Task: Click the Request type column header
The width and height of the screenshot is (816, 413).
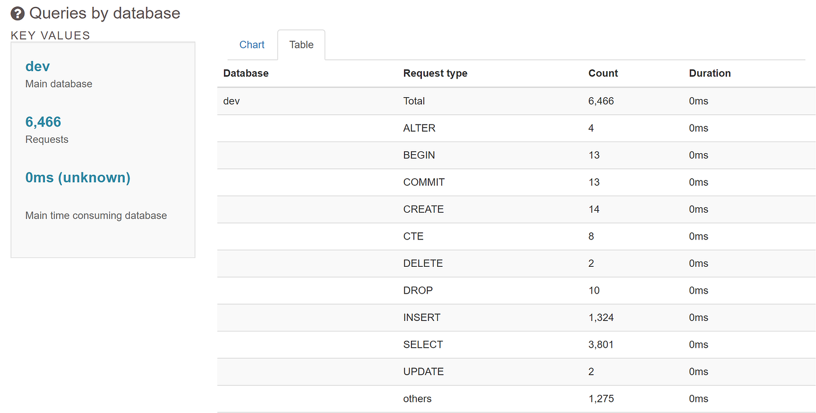Action: point(435,73)
